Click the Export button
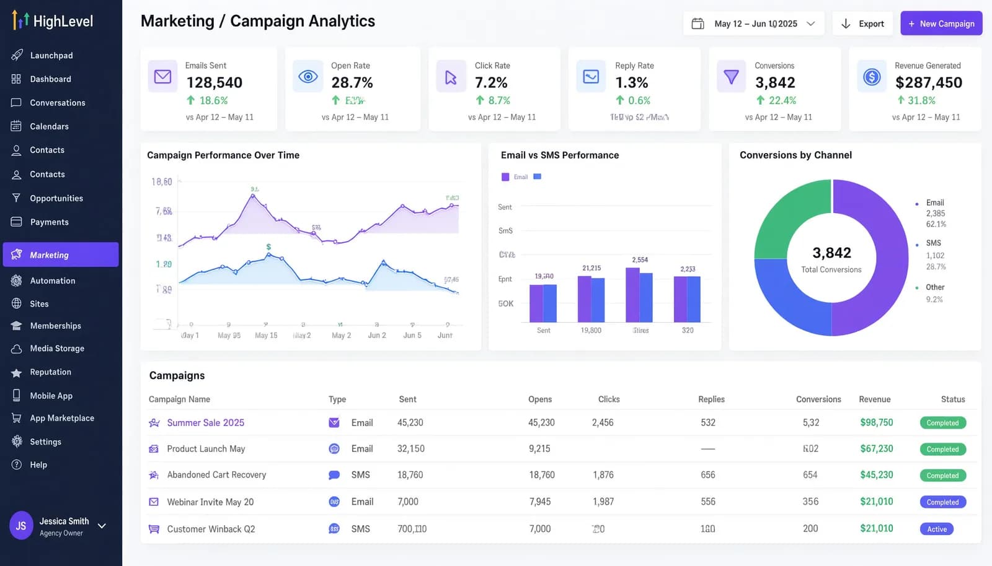 (862, 24)
